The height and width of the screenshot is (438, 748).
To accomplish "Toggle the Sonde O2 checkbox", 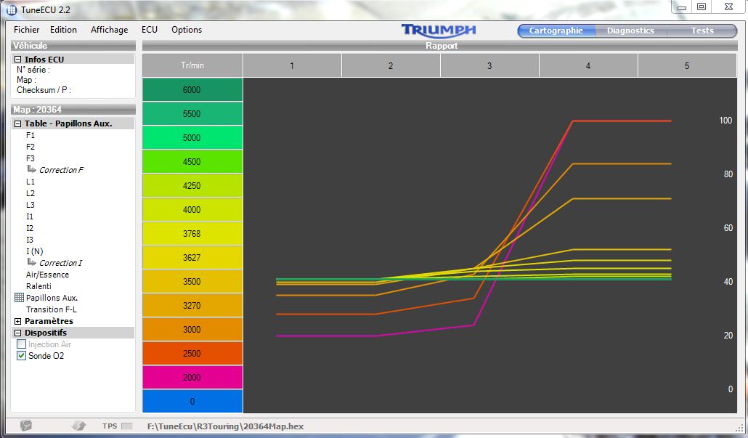I will 21,356.
